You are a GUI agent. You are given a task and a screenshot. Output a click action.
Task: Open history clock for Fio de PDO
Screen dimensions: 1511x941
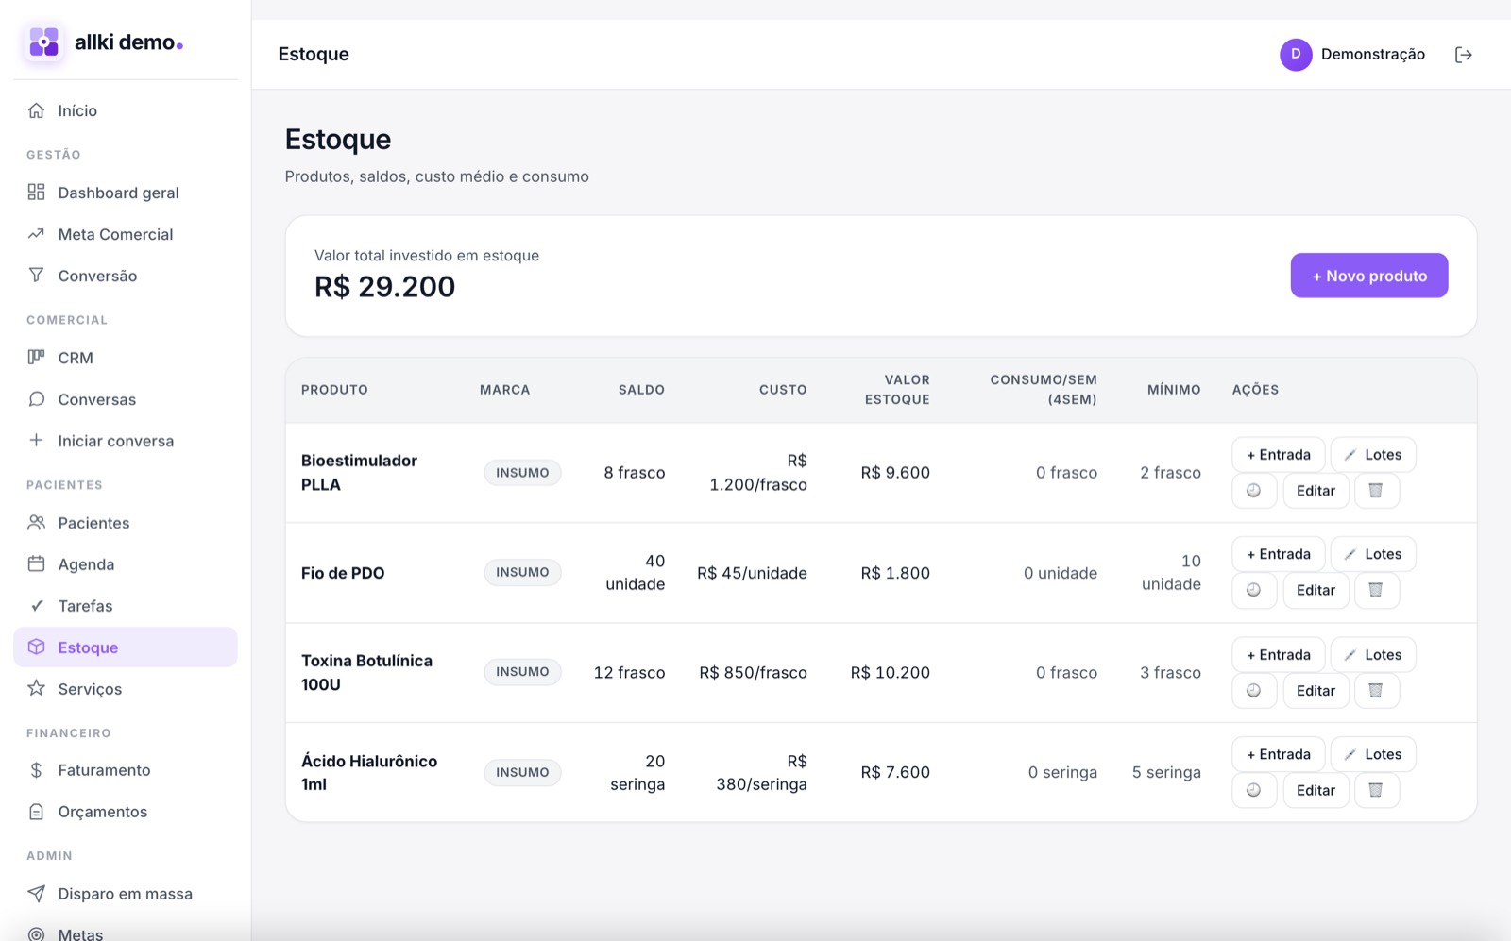[x=1254, y=590]
